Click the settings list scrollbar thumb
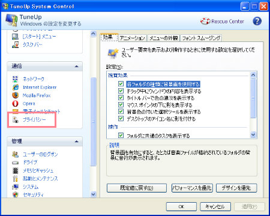 (x=253, y=98)
